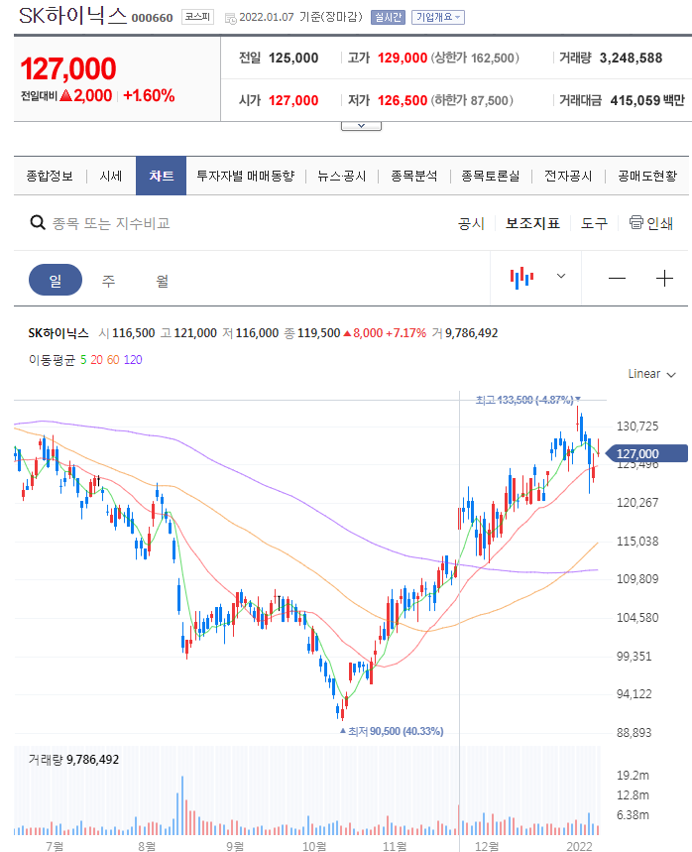Click the 120-day moving average label

(x=133, y=360)
